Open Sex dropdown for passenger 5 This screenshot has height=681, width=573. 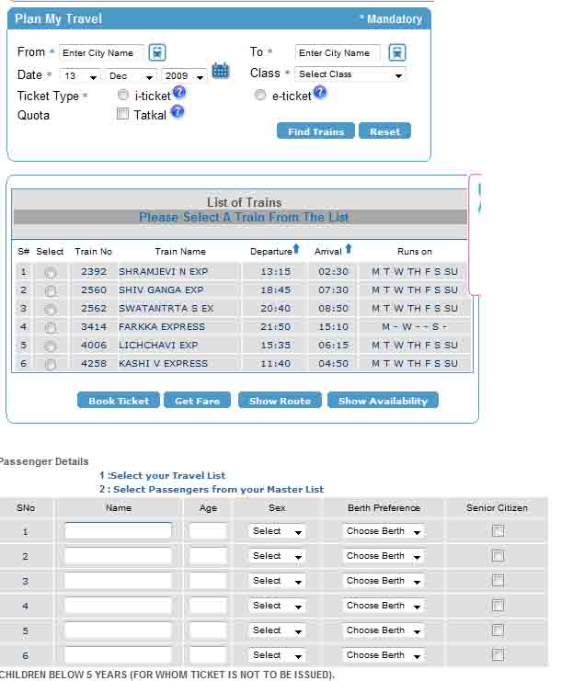tap(277, 630)
